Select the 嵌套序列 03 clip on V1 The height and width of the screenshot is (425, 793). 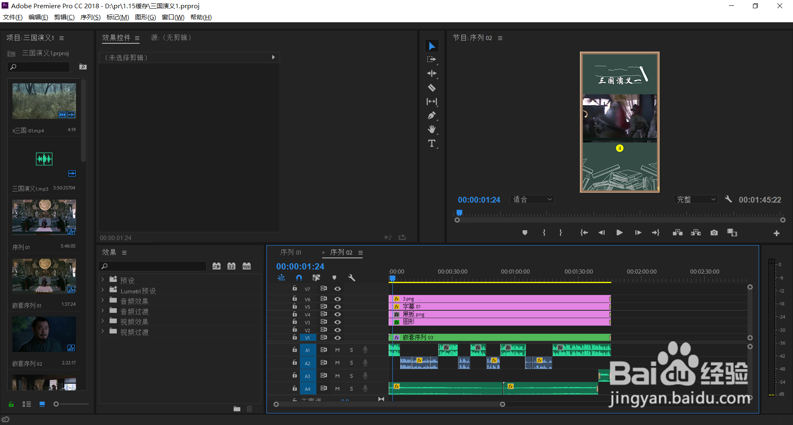click(500, 338)
